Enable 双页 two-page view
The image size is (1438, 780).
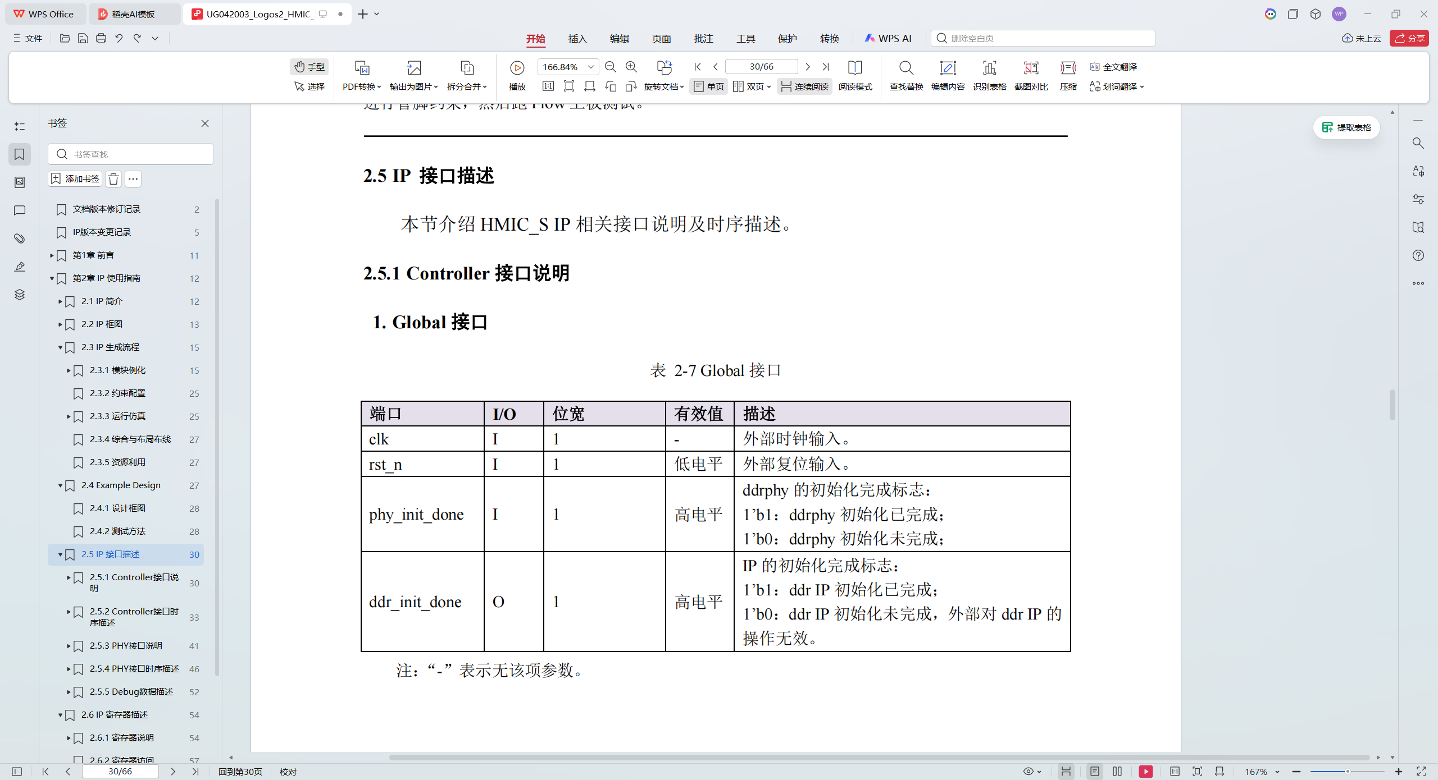(x=749, y=86)
